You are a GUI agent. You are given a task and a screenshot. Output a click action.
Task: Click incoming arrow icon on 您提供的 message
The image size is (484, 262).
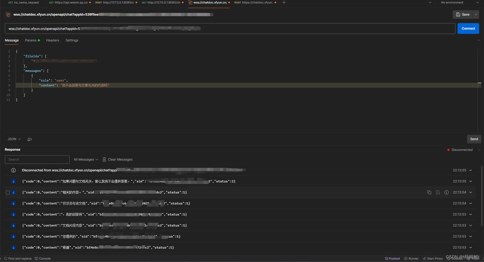point(13,236)
